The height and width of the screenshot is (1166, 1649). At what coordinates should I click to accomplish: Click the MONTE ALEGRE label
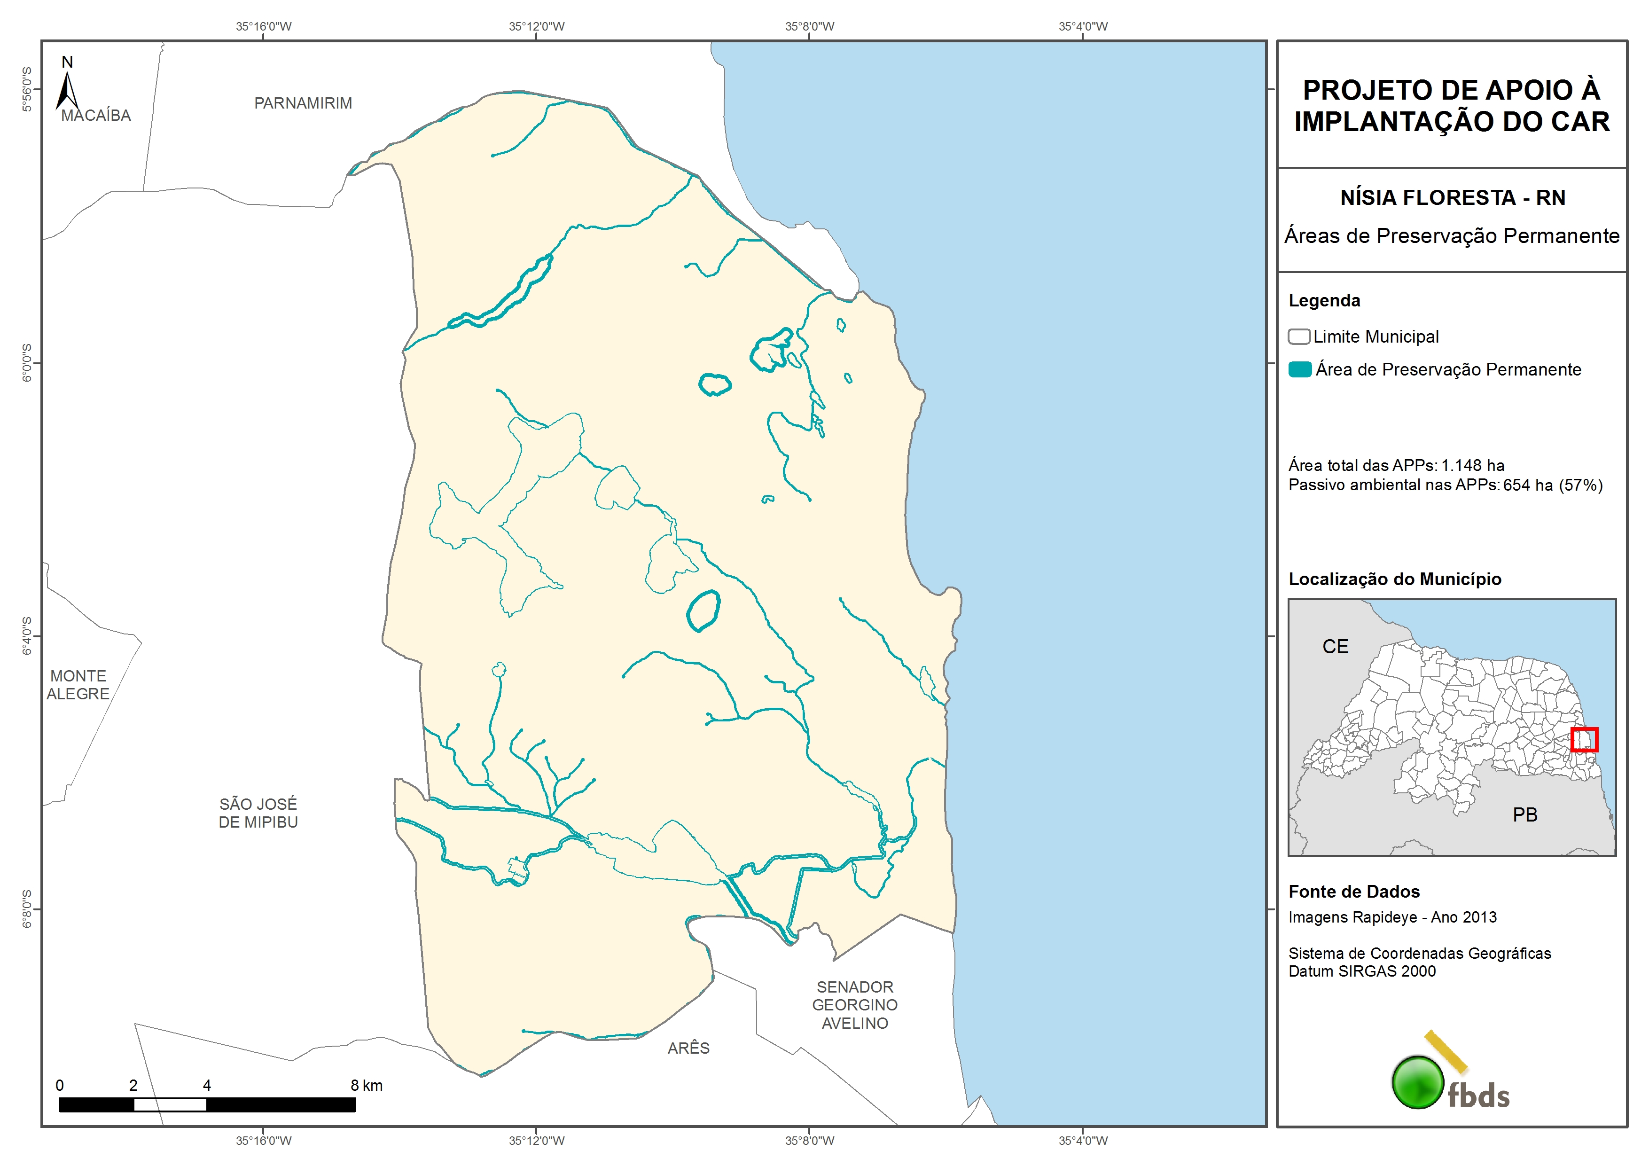(78, 685)
